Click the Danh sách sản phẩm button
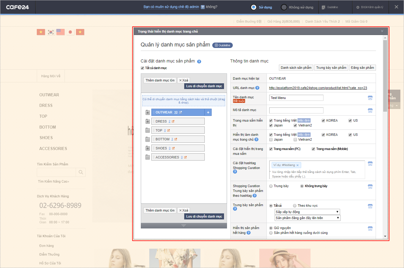This screenshot has height=268, width=404. [x=296, y=68]
